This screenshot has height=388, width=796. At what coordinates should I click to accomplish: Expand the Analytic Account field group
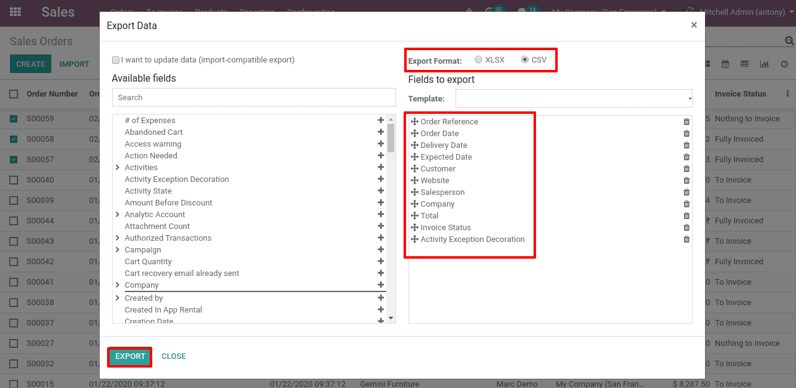(118, 215)
